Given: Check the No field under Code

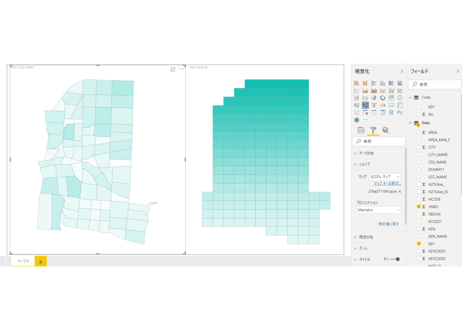Looking at the screenshot, I should pos(418,114).
